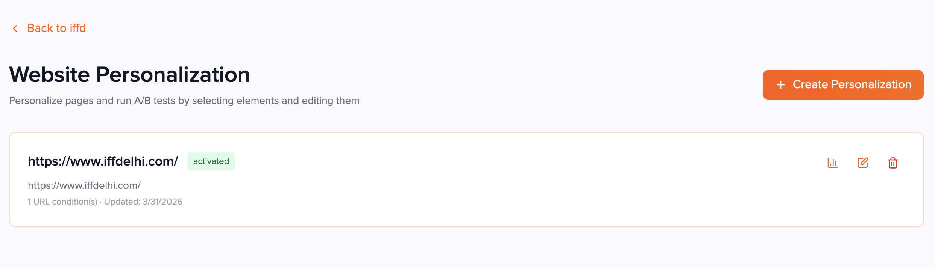
Task: Open the https://www.iffdelhi.com/ personalization title
Action: coord(103,161)
